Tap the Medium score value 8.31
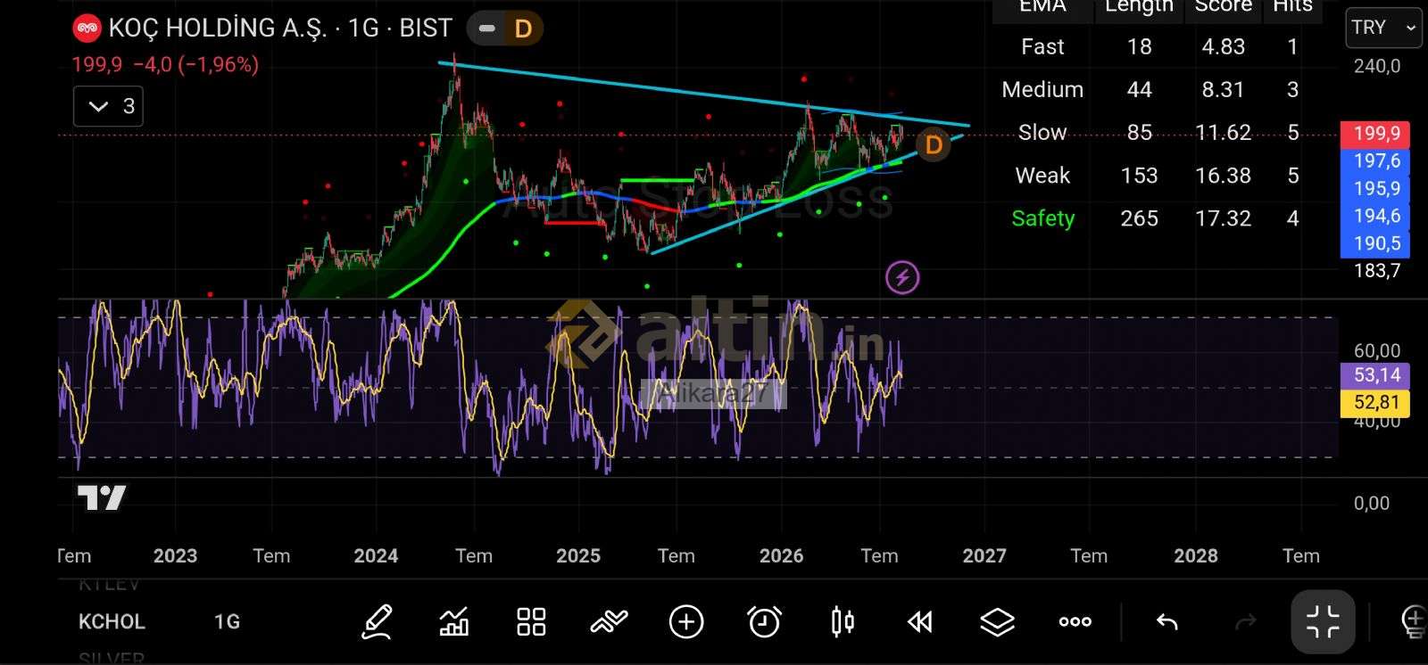The height and width of the screenshot is (665, 1428). click(x=1223, y=89)
